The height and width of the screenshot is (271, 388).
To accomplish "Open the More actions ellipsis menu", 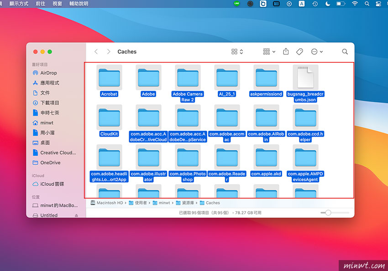I will (317, 51).
